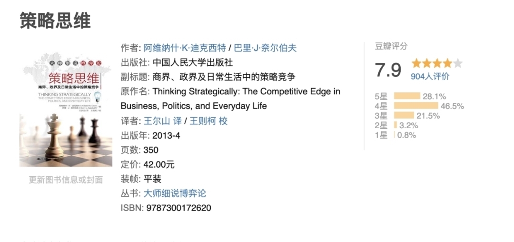This screenshot has width=514, height=242.
Task: Click the 1星 0.8% rating bar
Action: pyautogui.click(x=395, y=135)
